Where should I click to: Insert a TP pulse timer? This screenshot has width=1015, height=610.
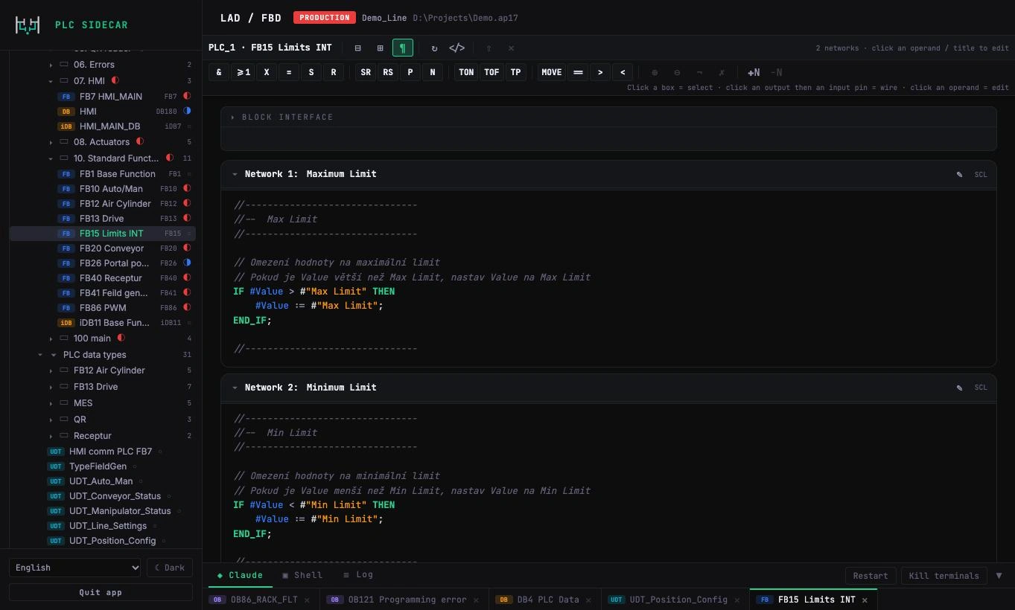pos(515,72)
